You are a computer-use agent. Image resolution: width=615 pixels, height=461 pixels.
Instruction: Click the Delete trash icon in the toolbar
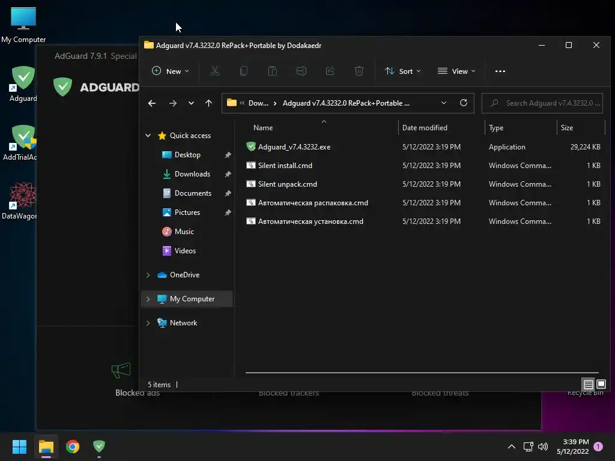pyautogui.click(x=359, y=71)
